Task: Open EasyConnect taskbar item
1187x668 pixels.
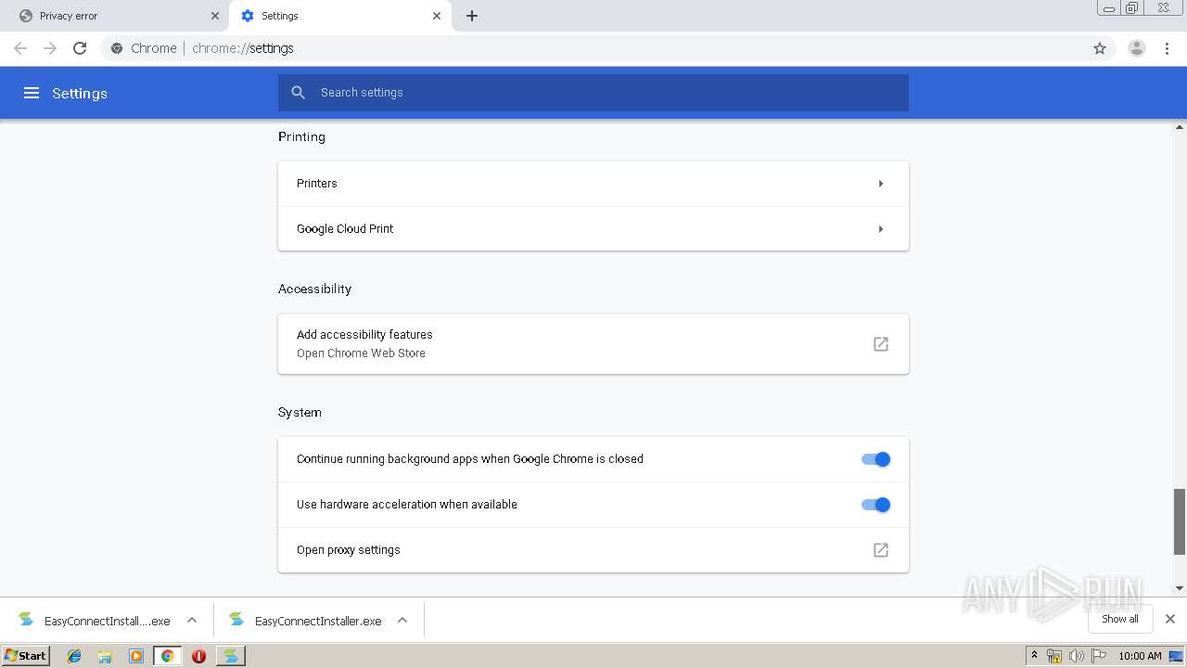Action: click(231, 656)
